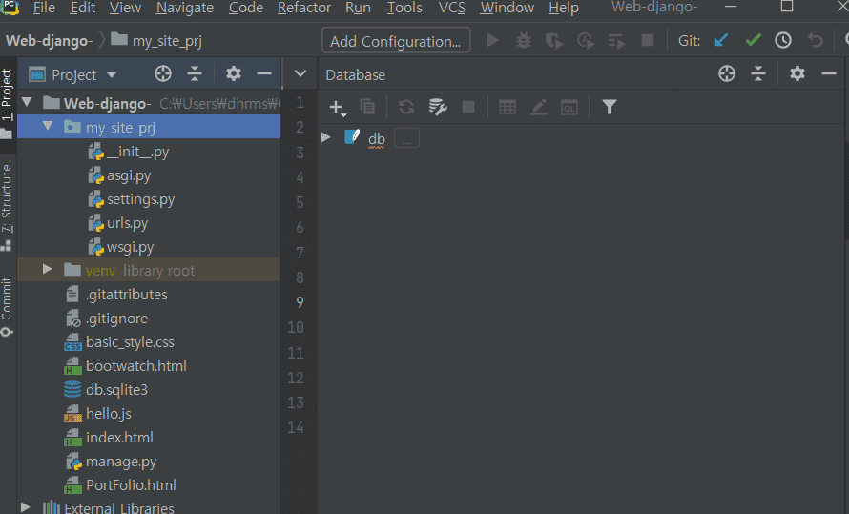The width and height of the screenshot is (849, 514).
Task: Open Project panel settings gear
Action: [x=234, y=73]
